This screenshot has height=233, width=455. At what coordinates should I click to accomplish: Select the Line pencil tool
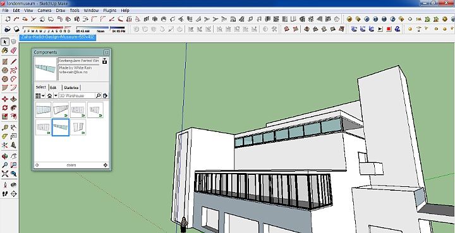[x=14, y=61]
